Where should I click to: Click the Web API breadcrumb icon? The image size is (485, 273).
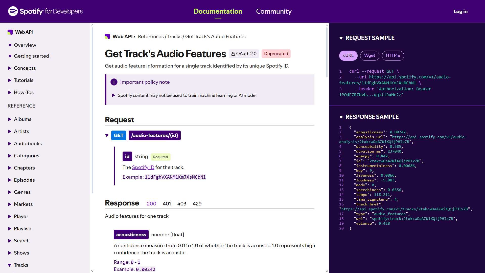[107, 36]
